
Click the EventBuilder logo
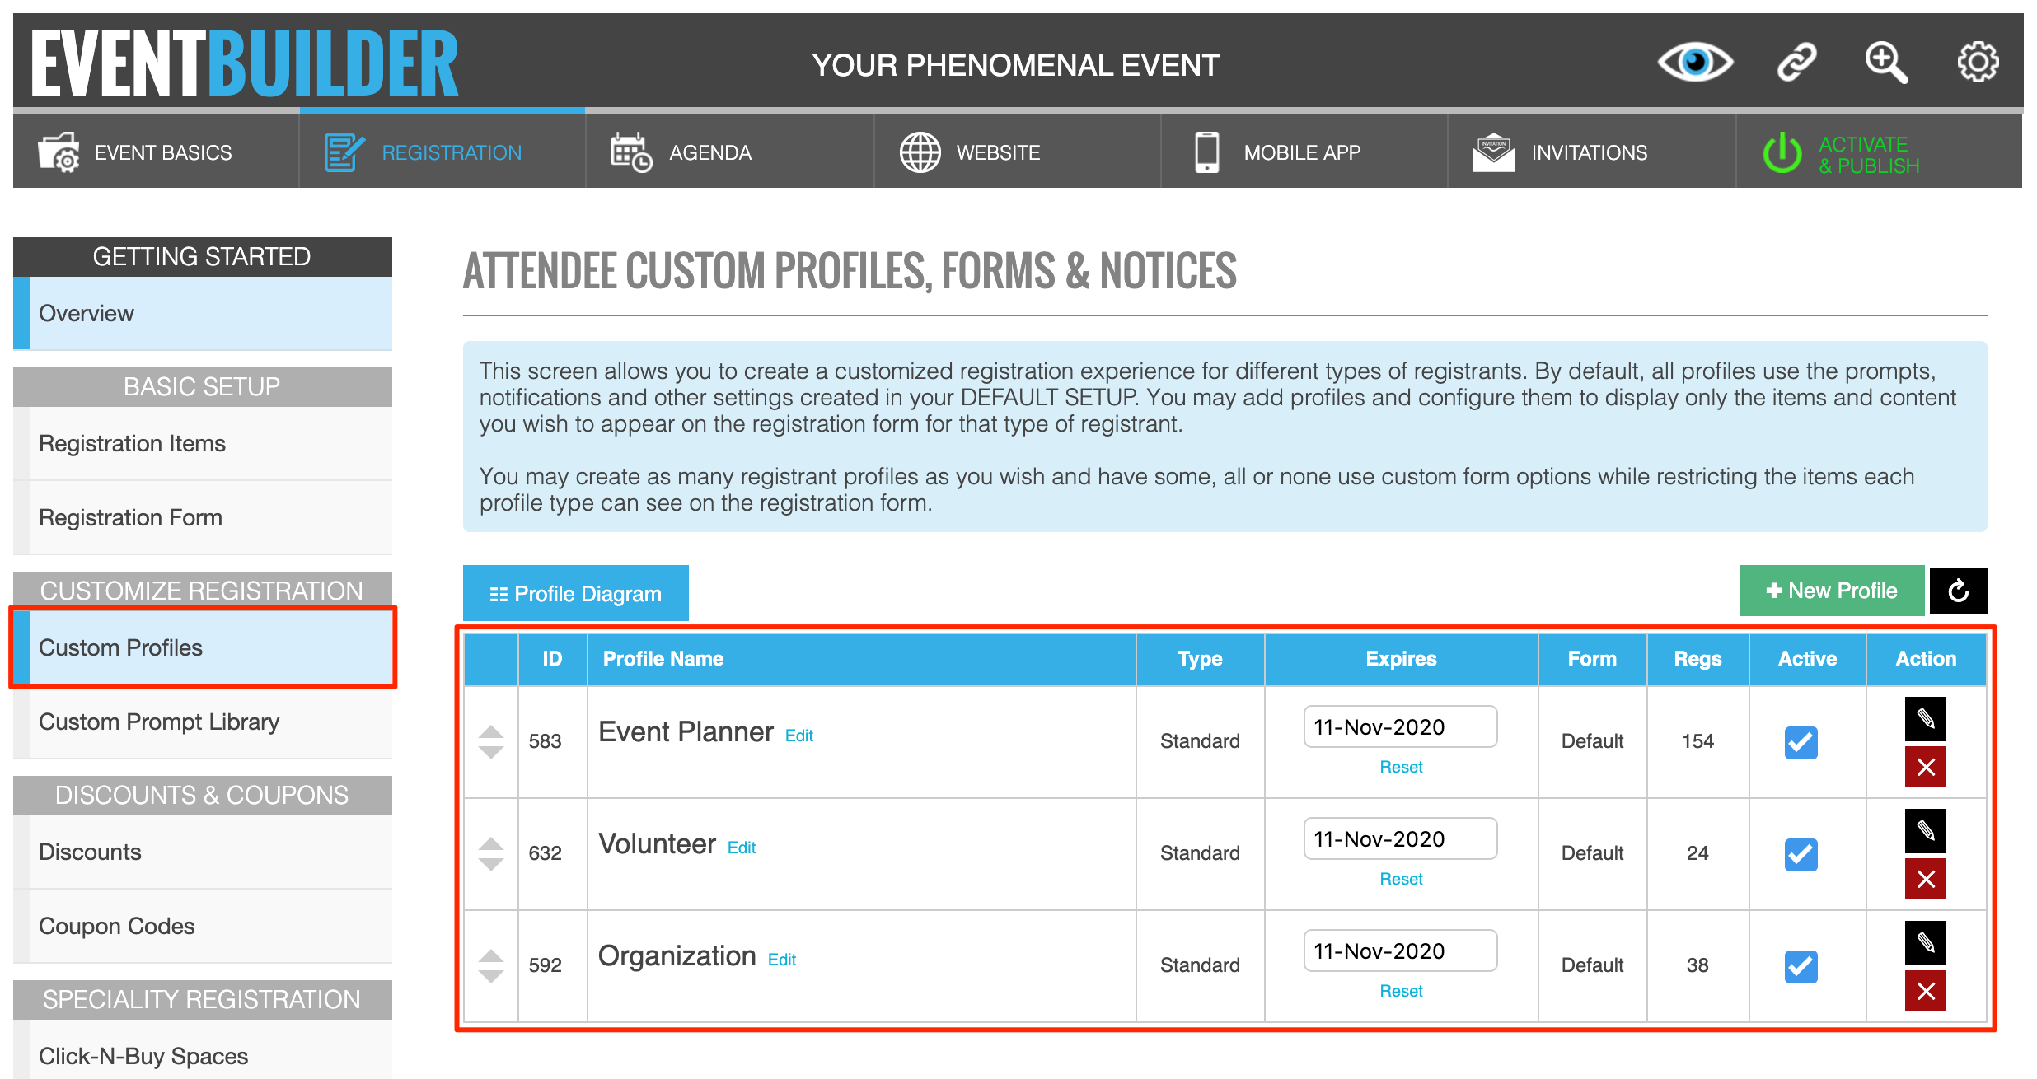245,63
